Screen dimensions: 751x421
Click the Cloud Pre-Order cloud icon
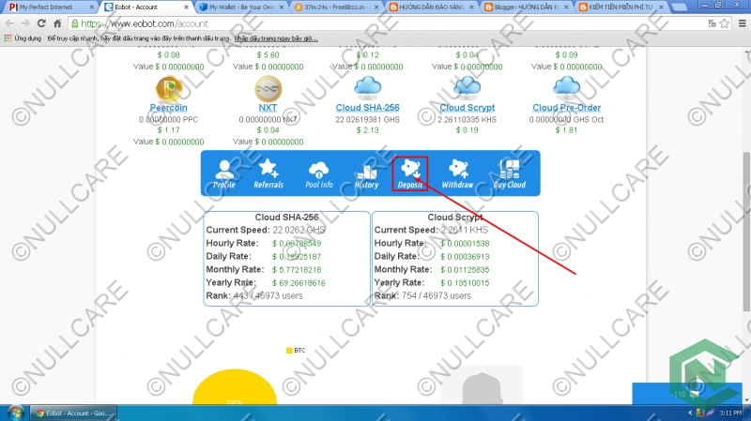568,88
